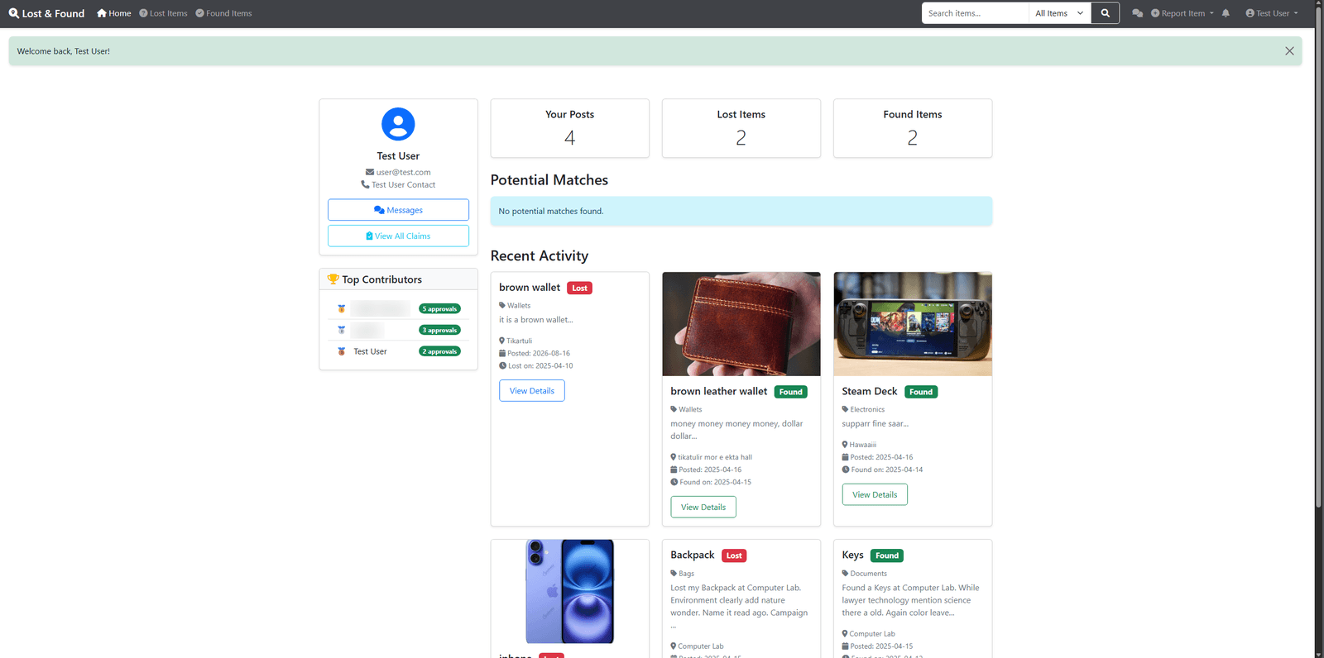Open the chat messages icon in navbar

1138,13
